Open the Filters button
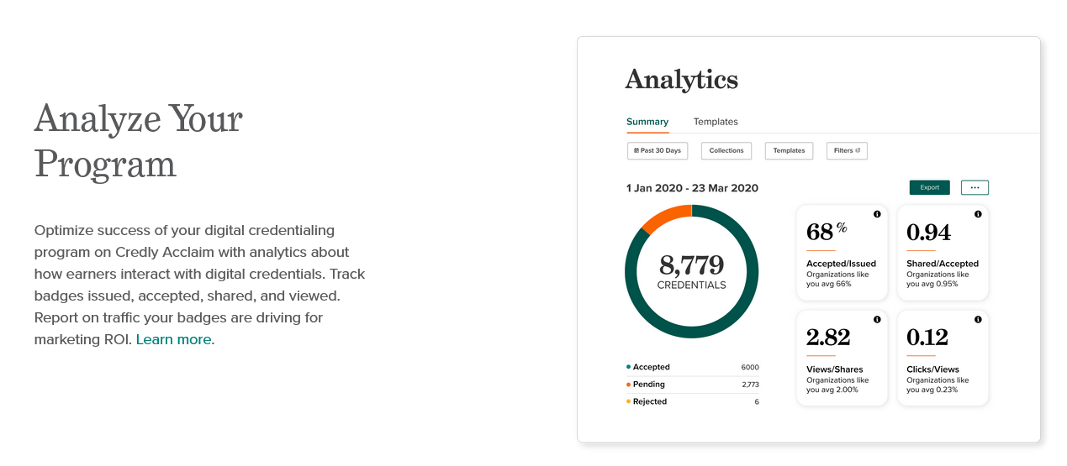 click(x=846, y=151)
